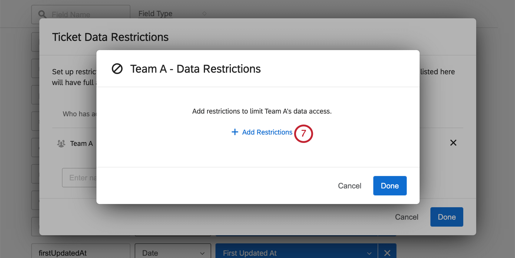Focus the Field Name search box
Viewport: 515px width, 258px height.
pyautogui.click(x=85, y=15)
